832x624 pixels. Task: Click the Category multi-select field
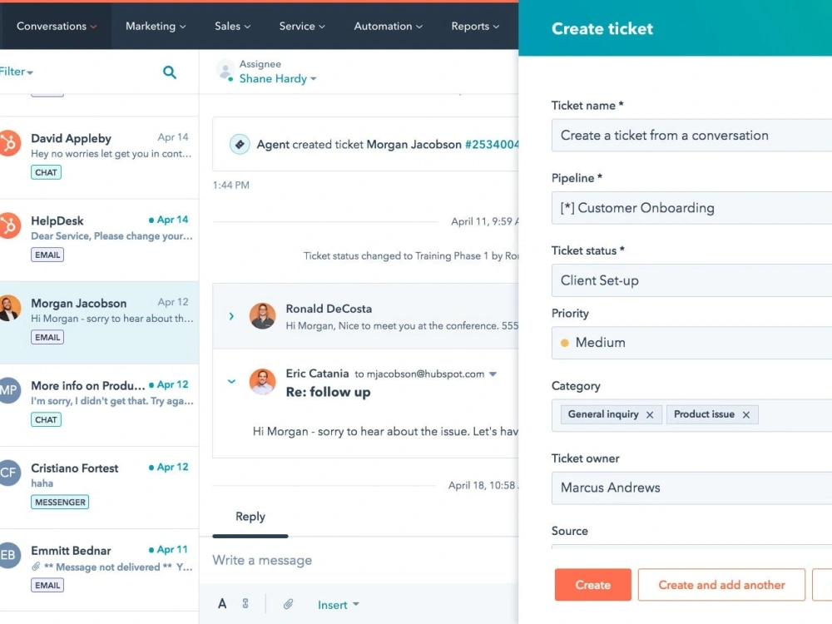691,415
